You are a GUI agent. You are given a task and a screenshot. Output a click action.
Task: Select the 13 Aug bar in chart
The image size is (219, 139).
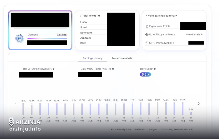(82, 109)
